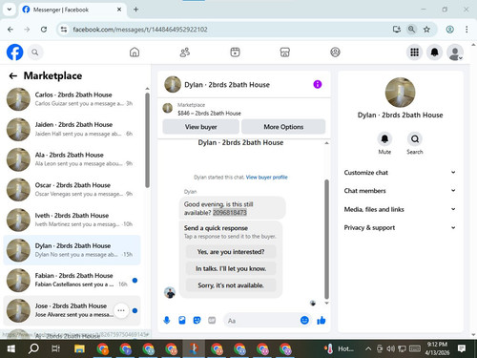Send a thumbs up like
The width and height of the screenshot is (477, 358).
click(x=321, y=320)
